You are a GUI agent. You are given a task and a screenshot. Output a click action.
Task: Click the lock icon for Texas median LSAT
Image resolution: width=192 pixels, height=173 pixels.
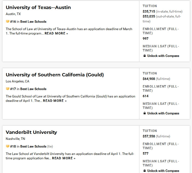(145, 56)
